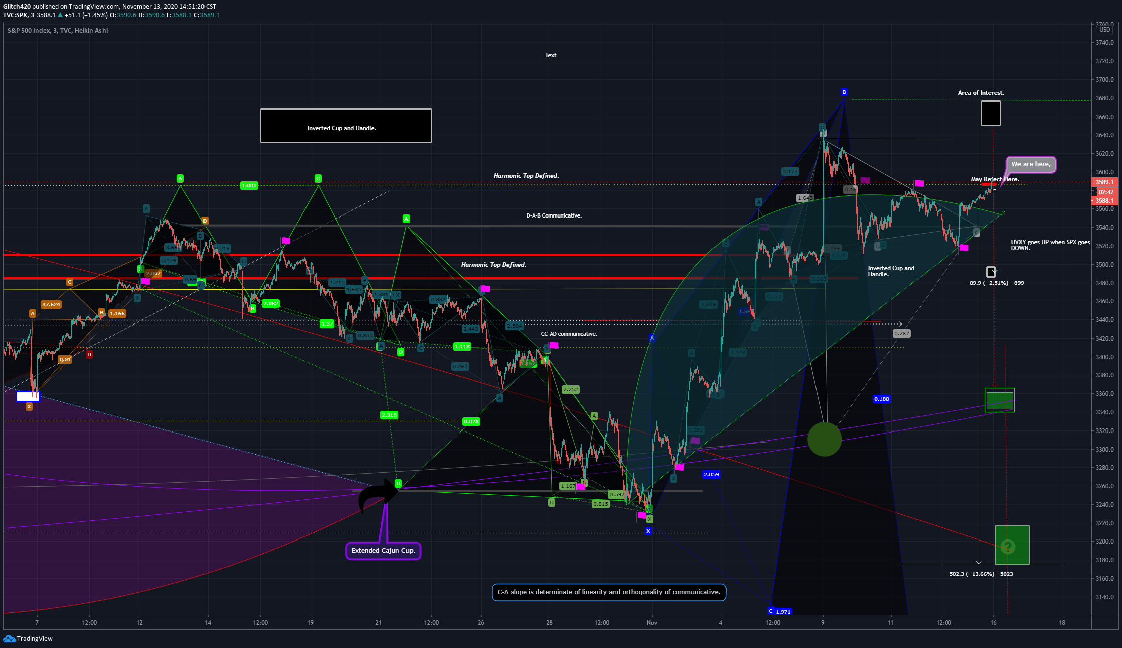Select the TVC:SPX, 3 symbol in the header
The width and height of the screenshot is (1122, 648).
point(19,15)
